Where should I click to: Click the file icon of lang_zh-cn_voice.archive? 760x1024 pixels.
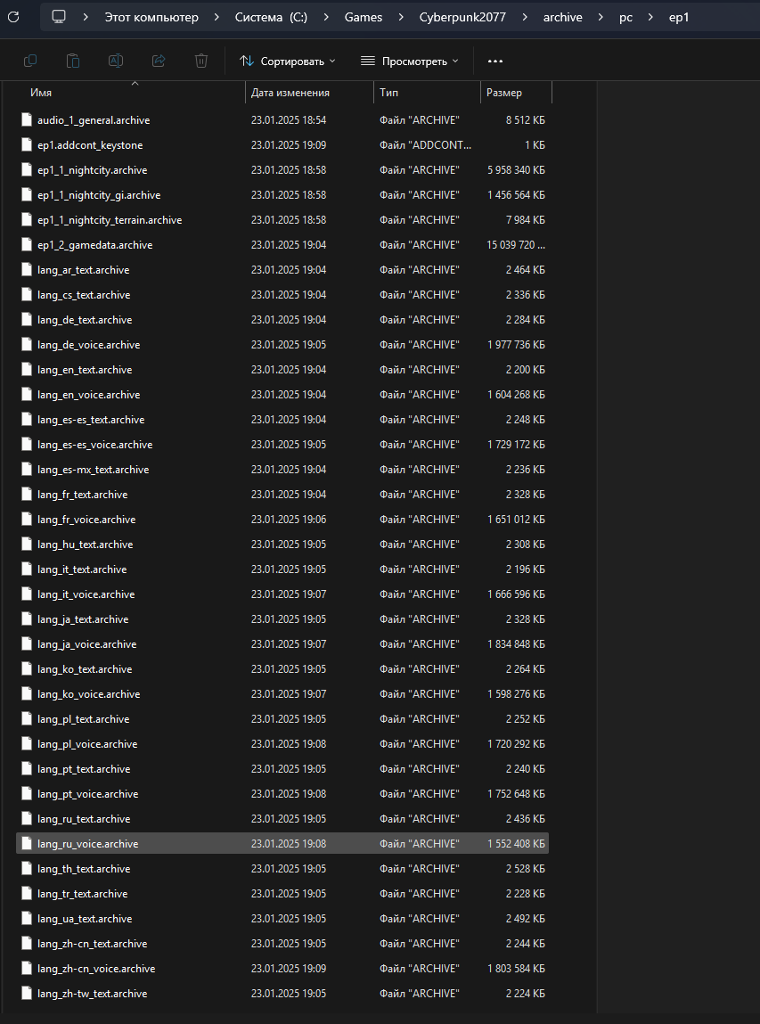26,969
